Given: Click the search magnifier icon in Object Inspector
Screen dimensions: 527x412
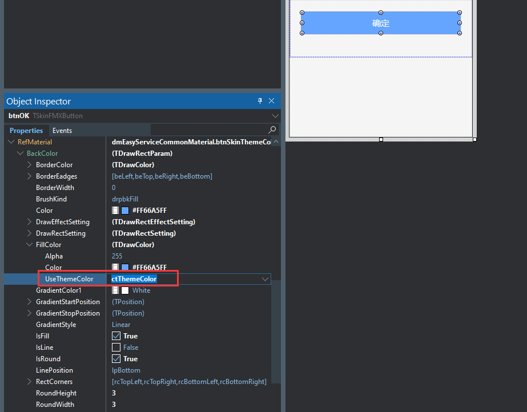Looking at the screenshot, I should point(272,130).
